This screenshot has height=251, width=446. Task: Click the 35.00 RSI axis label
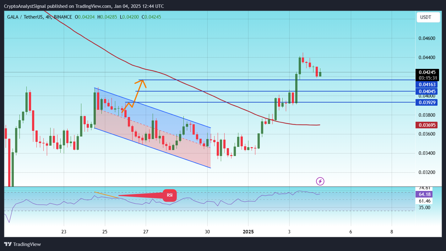(424, 208)
